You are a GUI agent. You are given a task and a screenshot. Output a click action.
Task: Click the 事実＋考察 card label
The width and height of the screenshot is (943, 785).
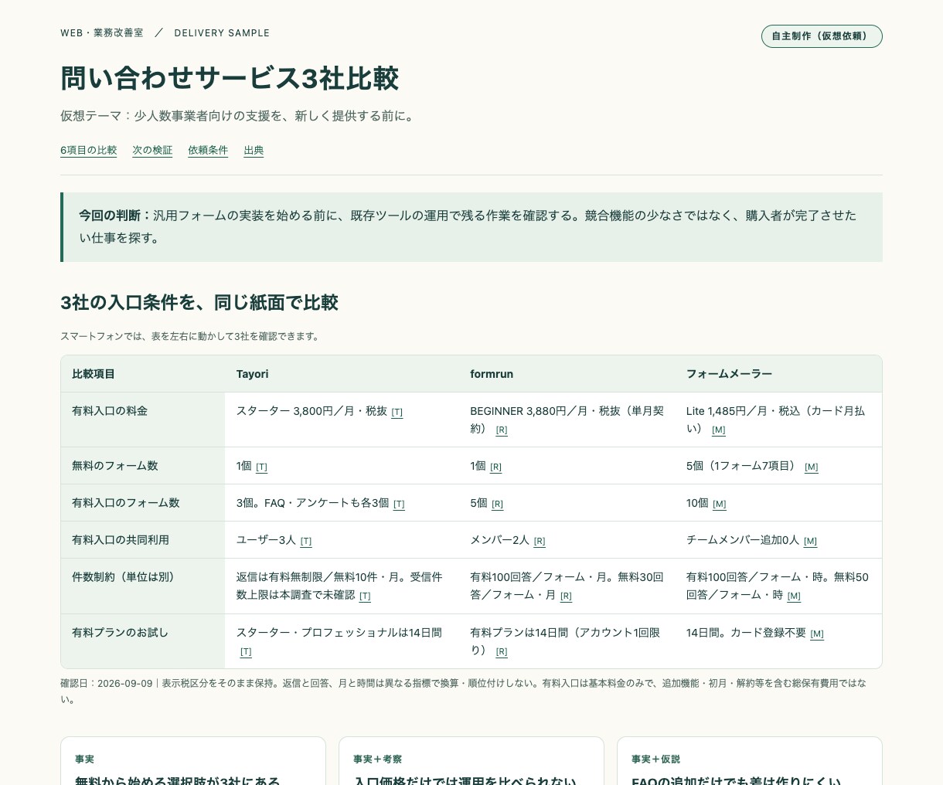(377, 760)
